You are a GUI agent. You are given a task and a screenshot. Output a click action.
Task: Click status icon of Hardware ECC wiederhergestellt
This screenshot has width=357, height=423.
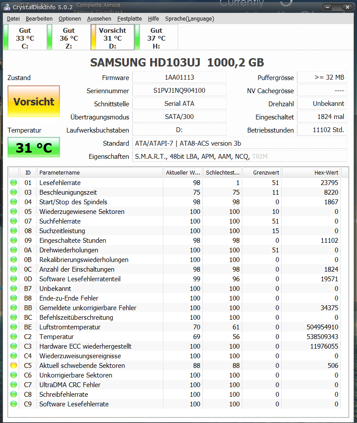pyautogui.click(x=14, y=346)
